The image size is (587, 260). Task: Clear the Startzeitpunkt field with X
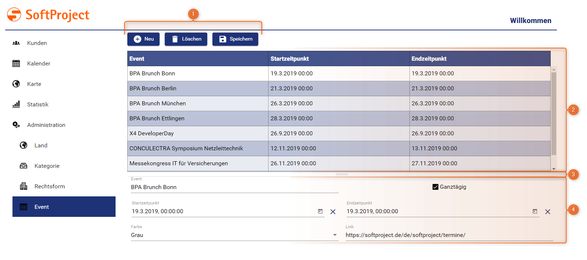(333, 212)
